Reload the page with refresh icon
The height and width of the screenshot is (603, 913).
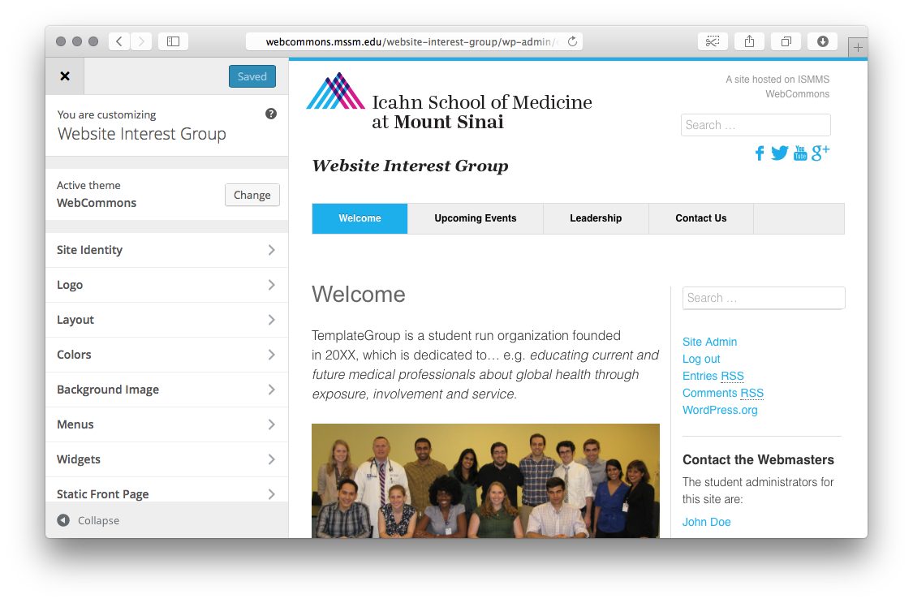[x=572, y=41]
